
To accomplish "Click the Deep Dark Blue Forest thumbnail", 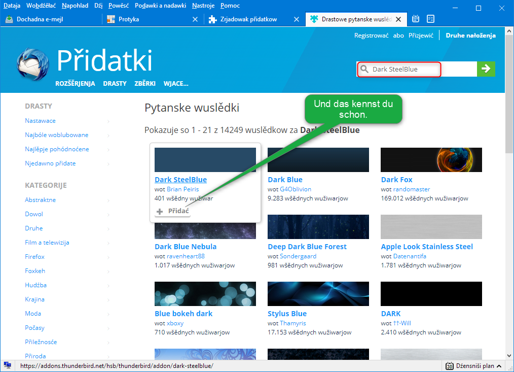I will (318, 227).
